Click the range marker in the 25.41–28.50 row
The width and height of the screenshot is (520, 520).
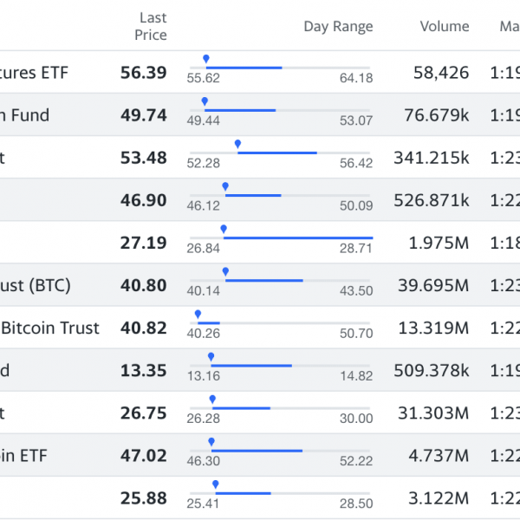(215, 484)
